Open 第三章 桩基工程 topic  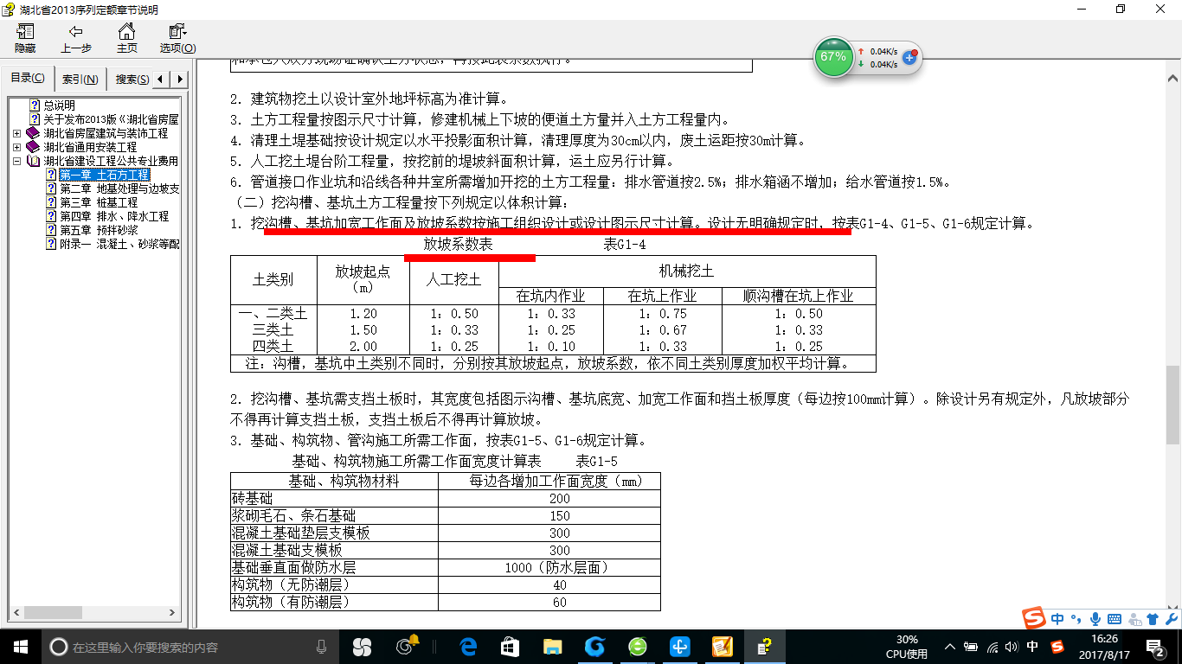click(x=98, y=202)
